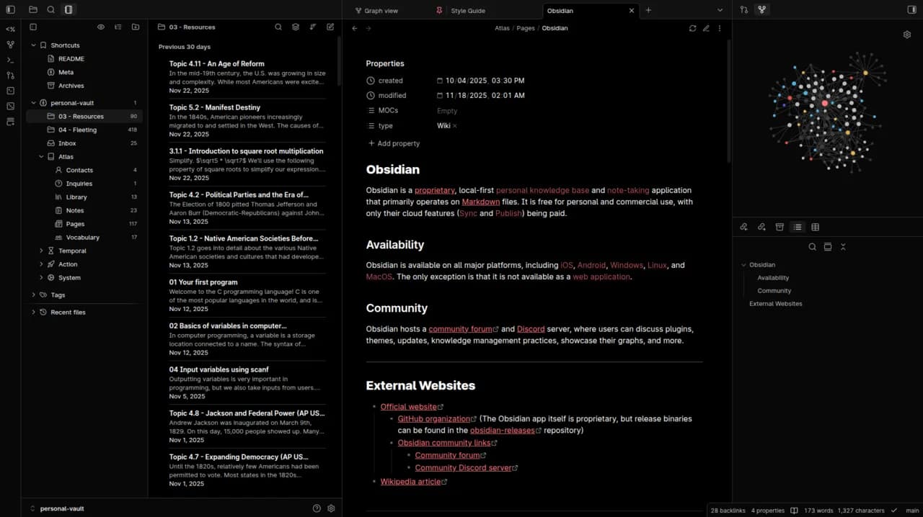This screenshot has height=517, width=923.
Task: Toggle show notes from subfolders layers icon
Action: [x=296, y=27]
